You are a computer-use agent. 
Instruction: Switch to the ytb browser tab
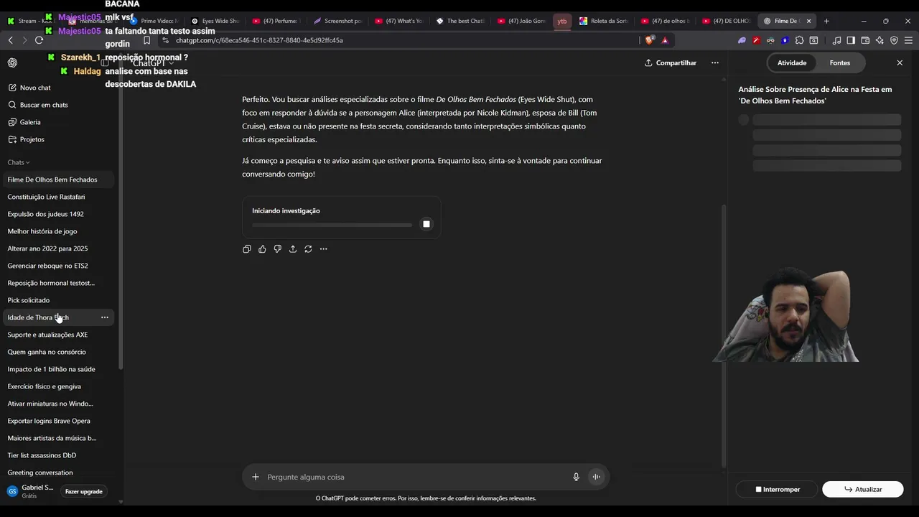click(x=562, y=21)
